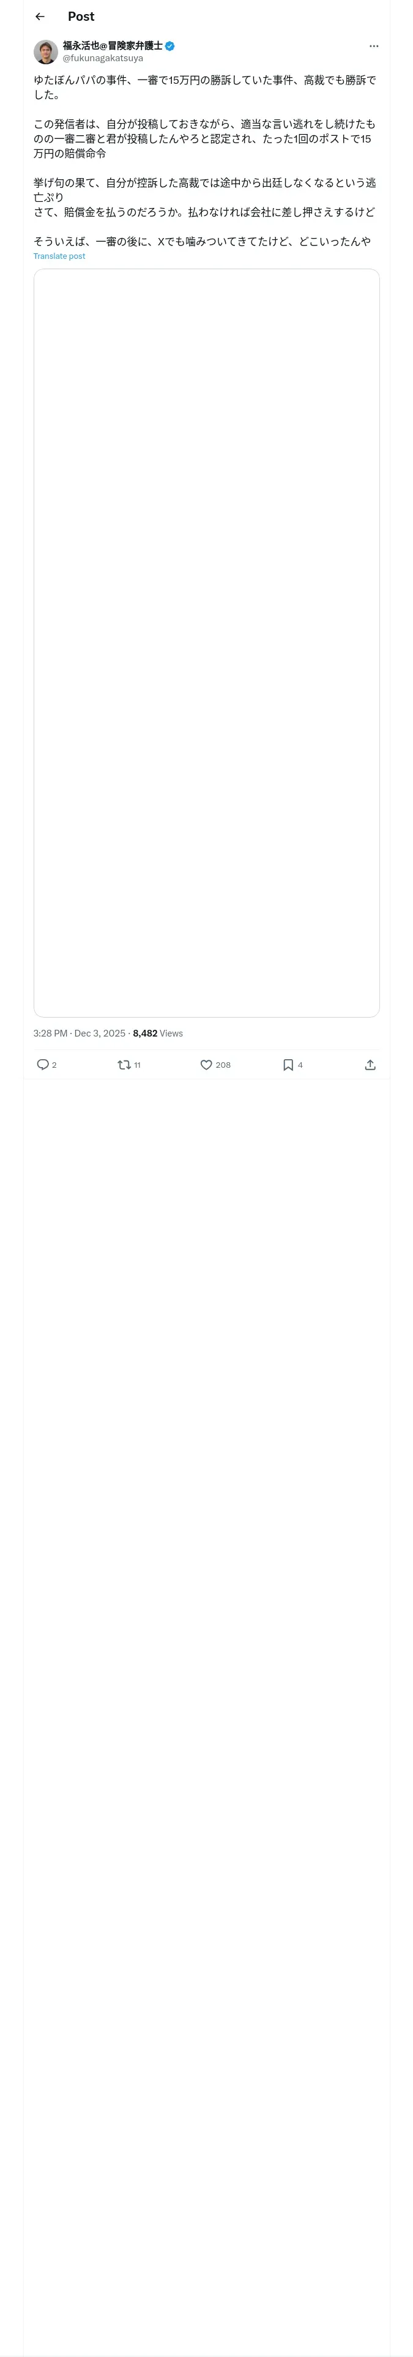Open the @fukunagakatsuya handle link
Image resolution: width=413 pixels, height=2357 pixels.
pos(103,58)
